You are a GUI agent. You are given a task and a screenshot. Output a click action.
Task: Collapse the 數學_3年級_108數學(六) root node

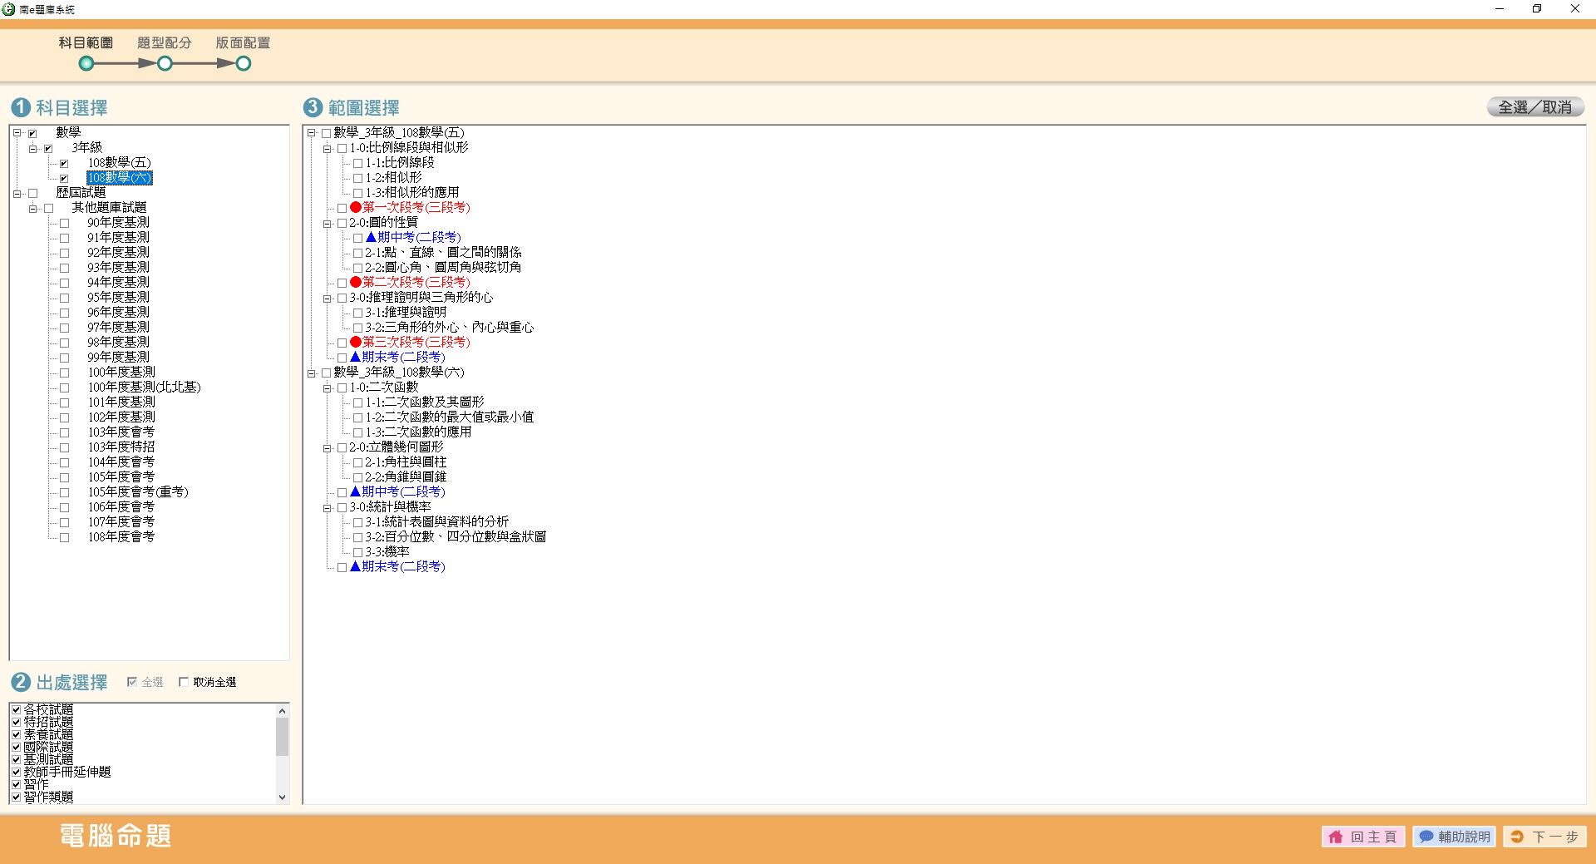click(x=312, y=373)
